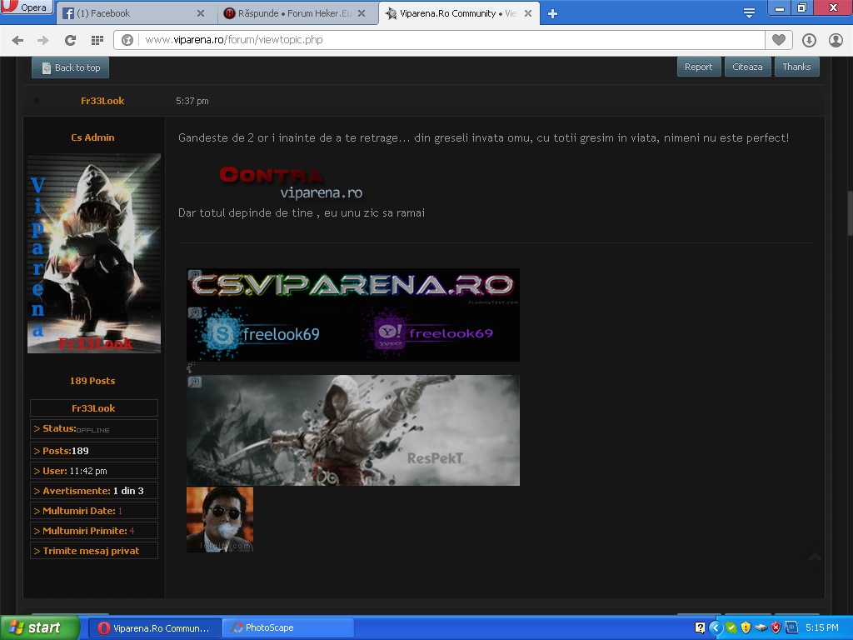The width and height of the screenshot is (853, 640).
Task: Click the site info globe icon in address bar
Action: click(x=127, y=40)
